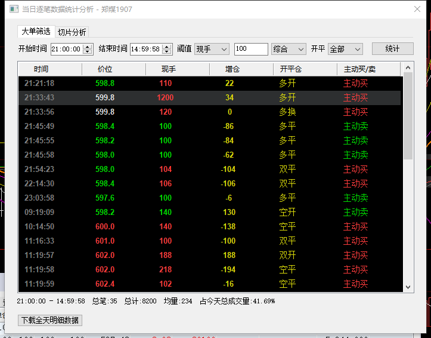
Task: Close the data statistics dialog
Action: (x=417, y=10)
